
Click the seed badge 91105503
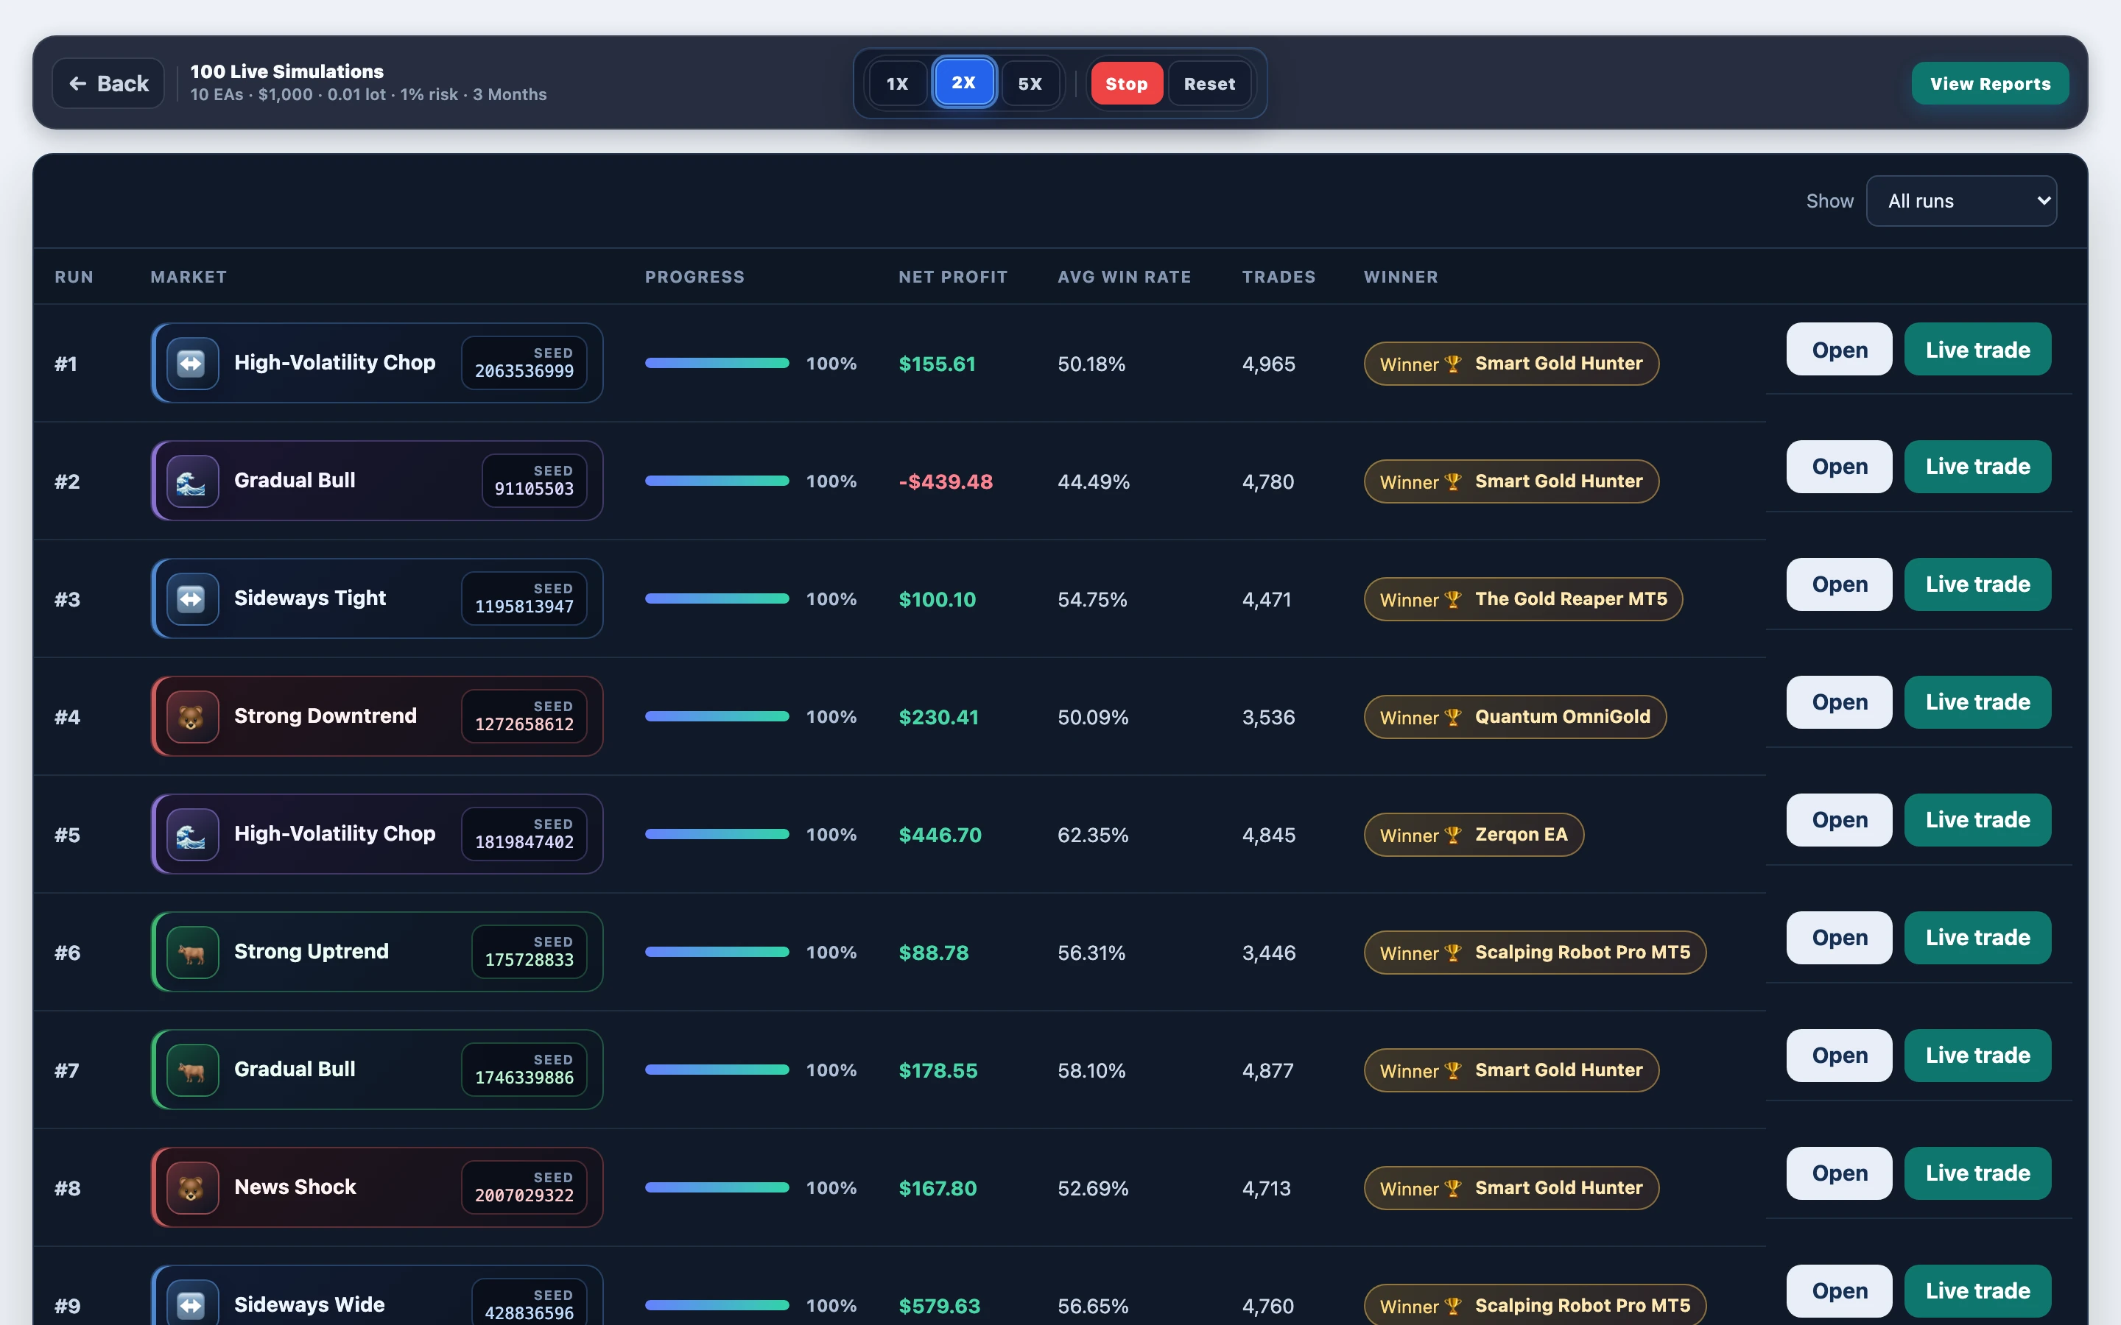click(x=534, y=481)
